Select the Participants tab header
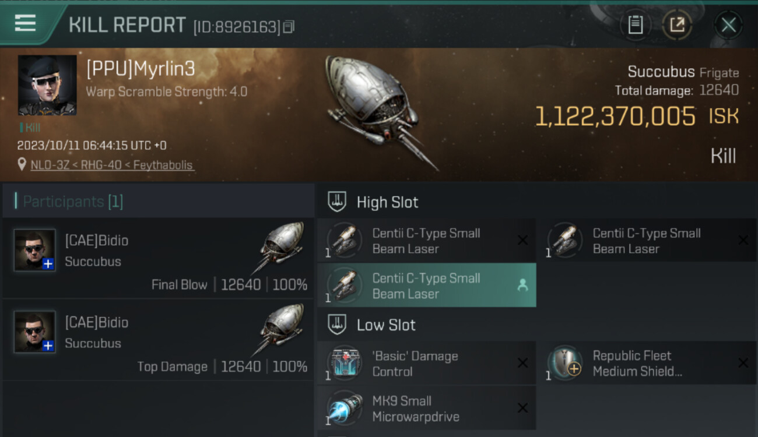Image resolution: width=758 pixels, height=437 pixels. point(73,202)
